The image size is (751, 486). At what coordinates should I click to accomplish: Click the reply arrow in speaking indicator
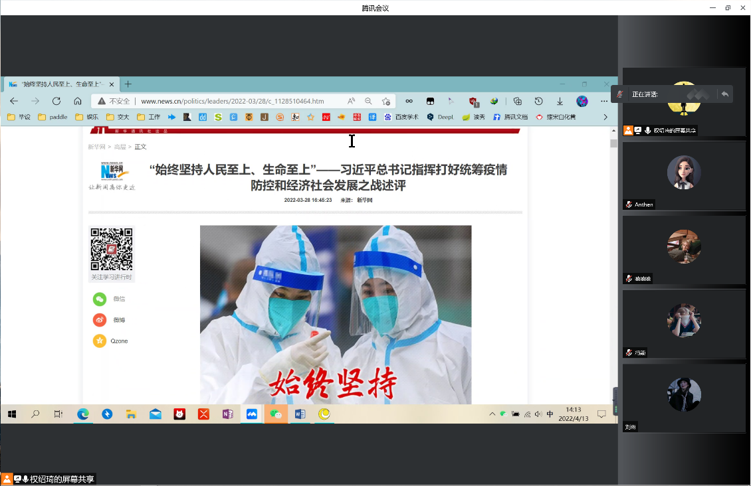coord(725,94)
